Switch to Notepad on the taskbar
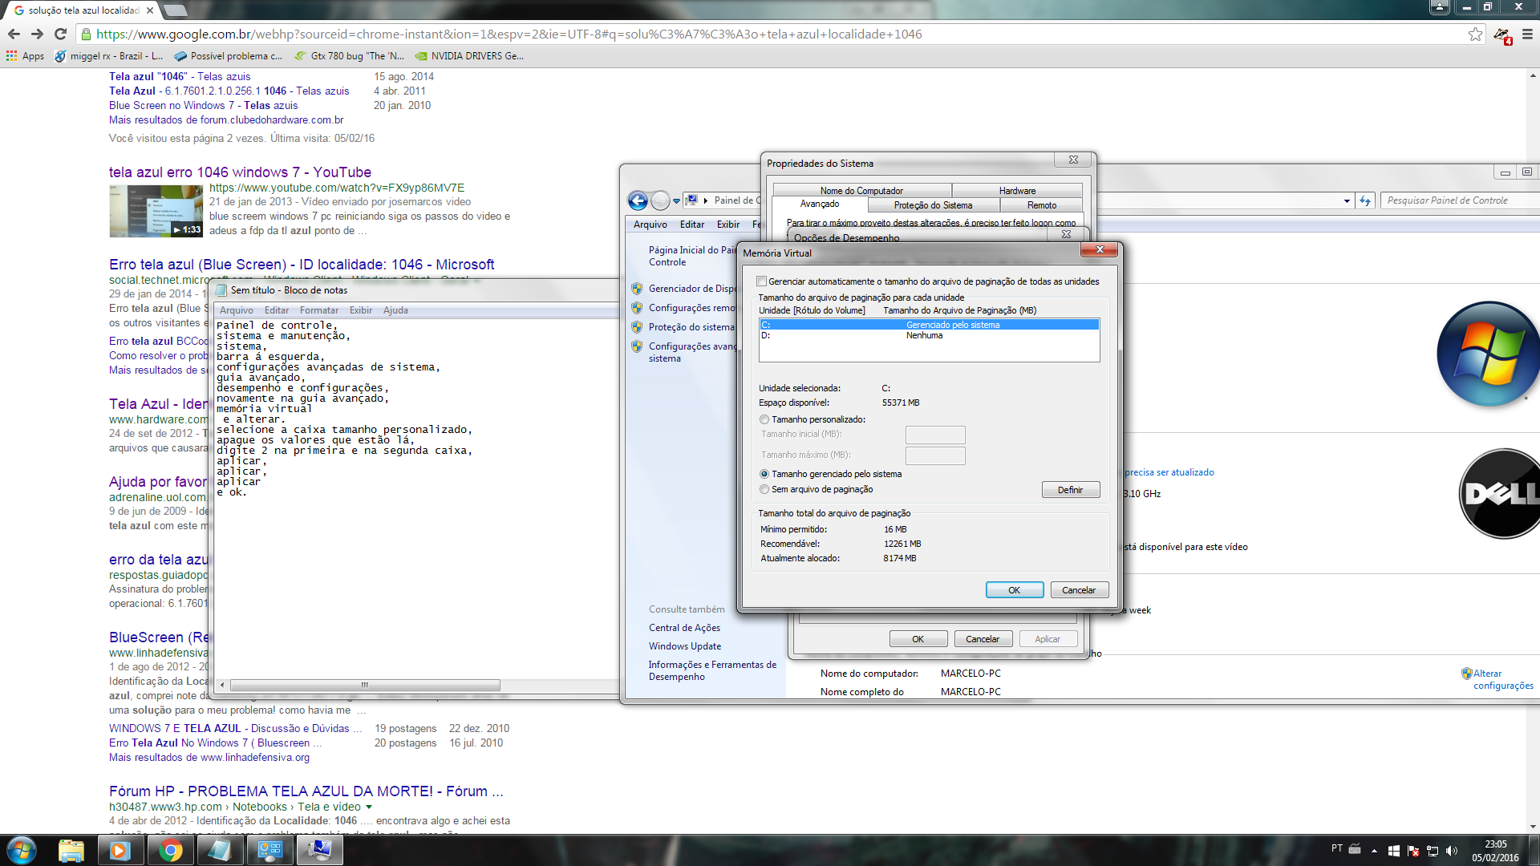1540x866 pixels. pyautogui.click(x=220, y=850)
